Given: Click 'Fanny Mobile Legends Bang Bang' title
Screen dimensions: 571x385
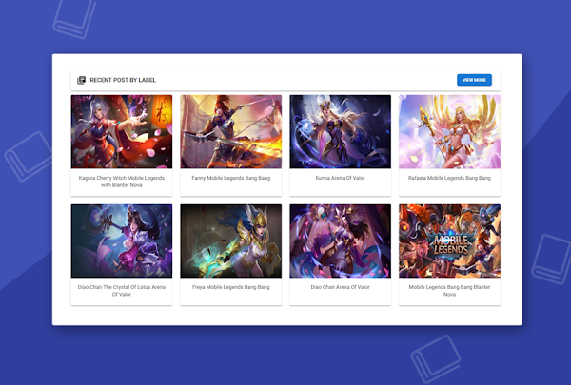Looking at the screenshot, I should click(231, 178).
